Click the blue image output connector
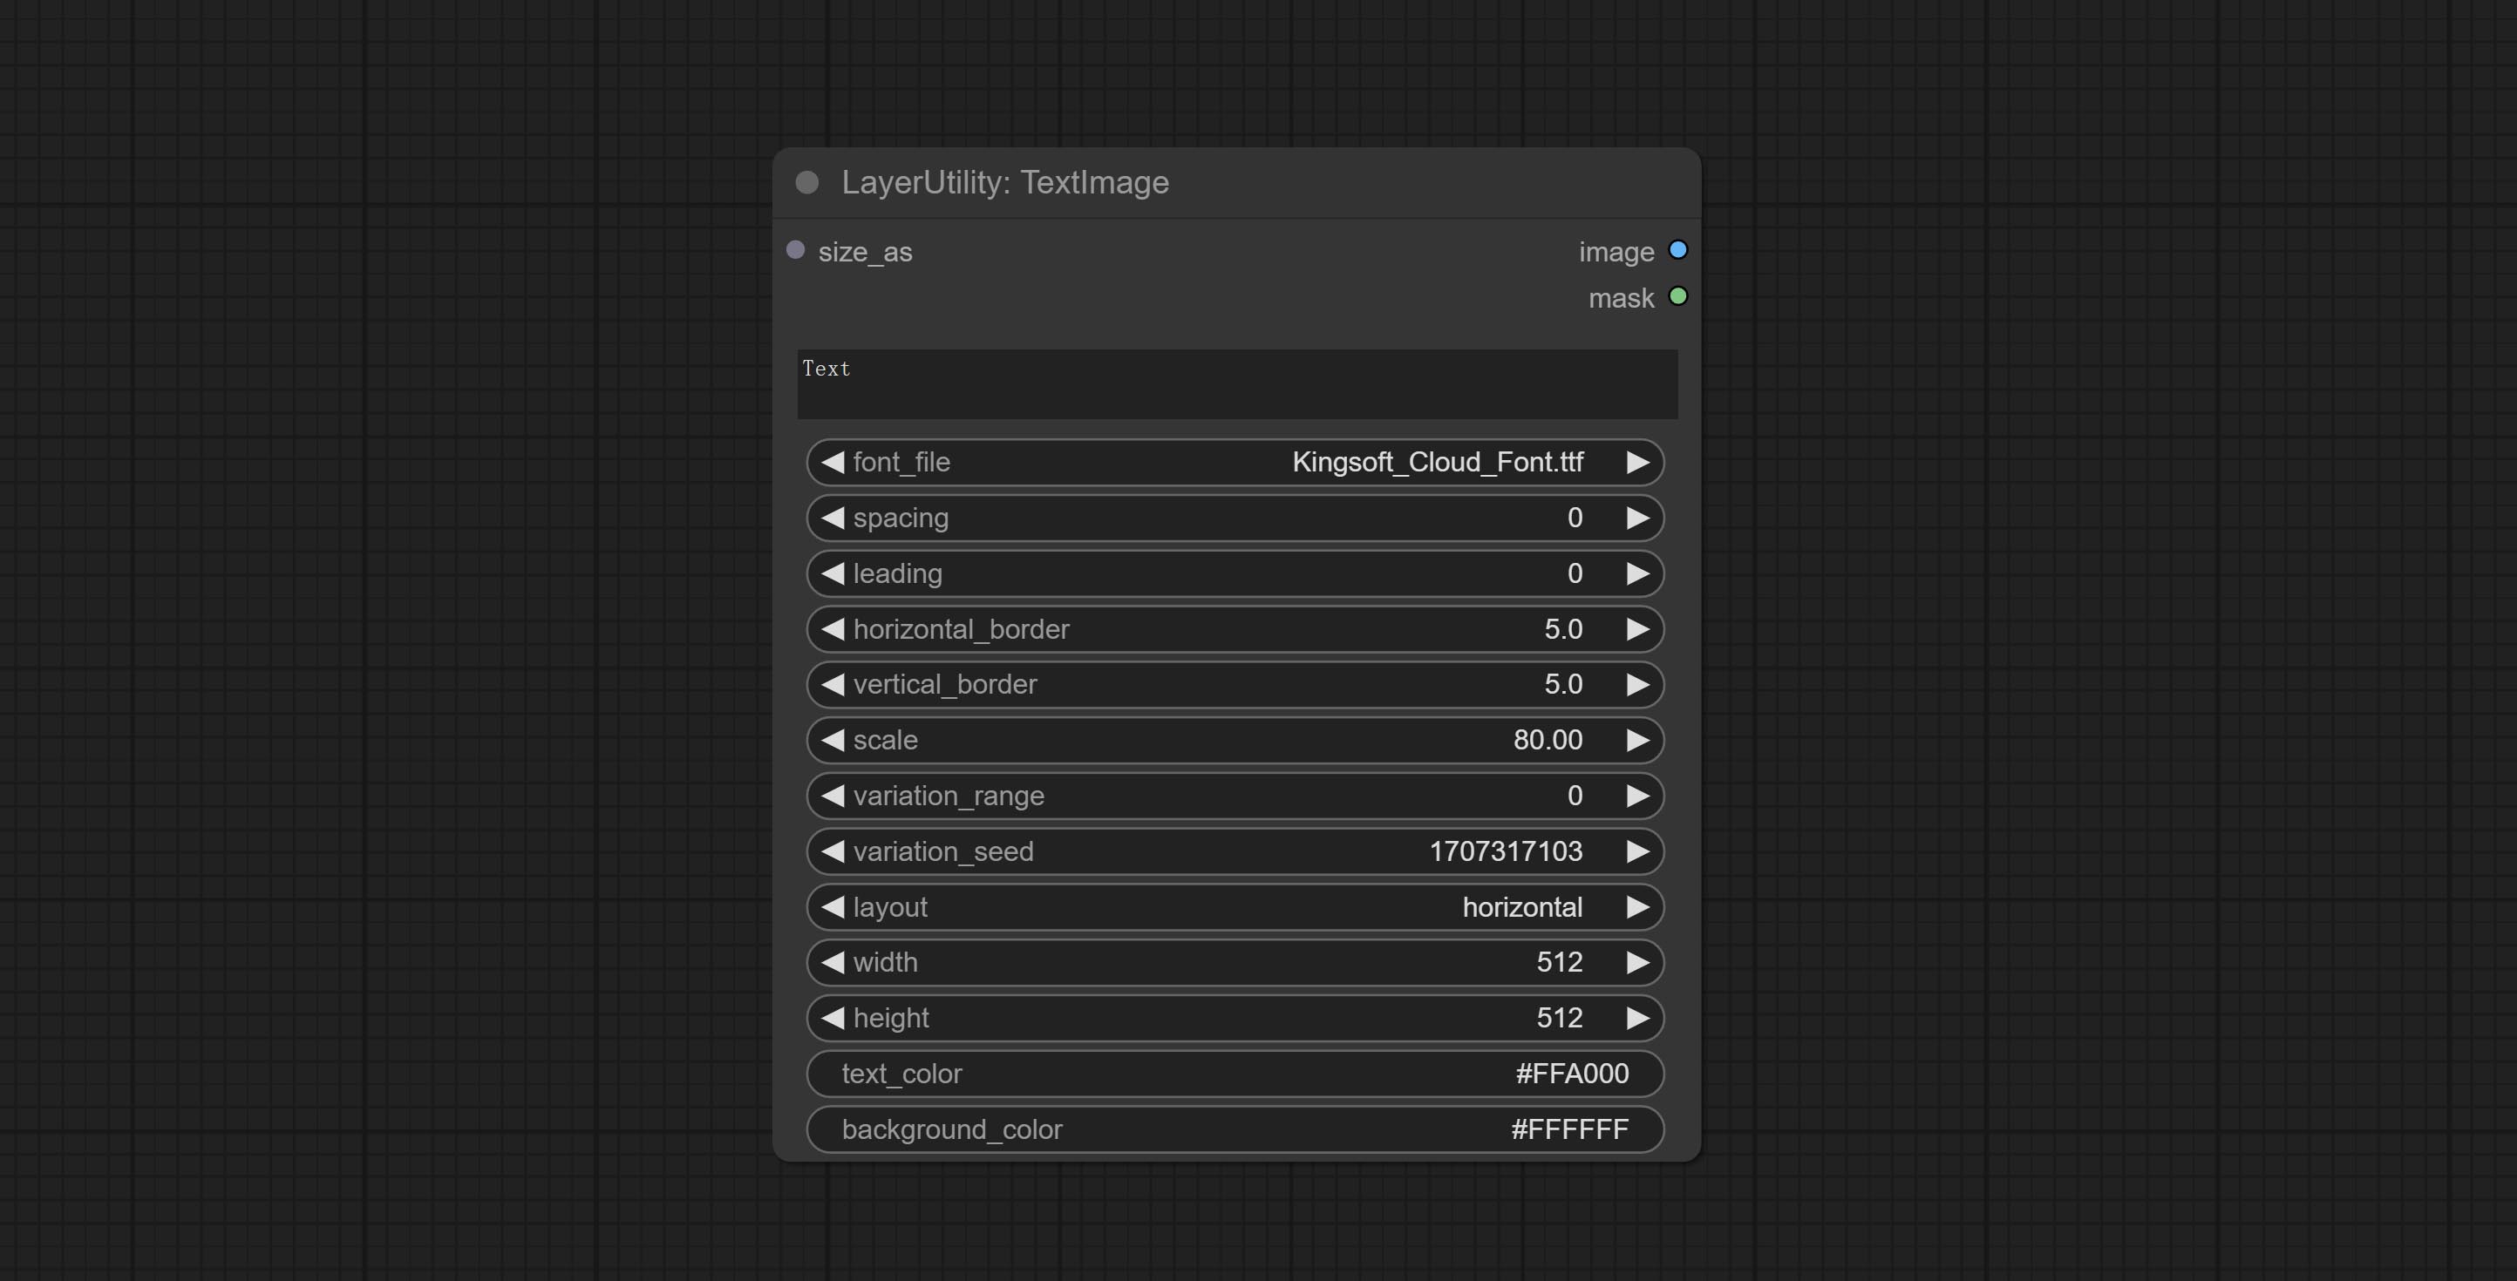 coord(1677,250)
